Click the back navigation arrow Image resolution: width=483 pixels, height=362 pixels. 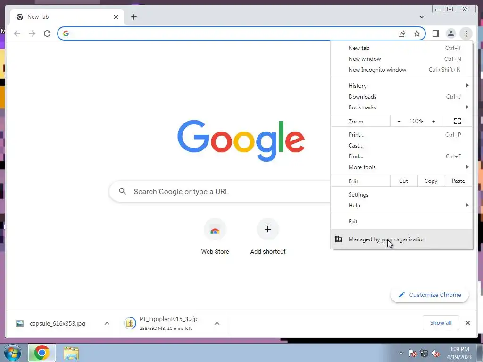(17, 33)
